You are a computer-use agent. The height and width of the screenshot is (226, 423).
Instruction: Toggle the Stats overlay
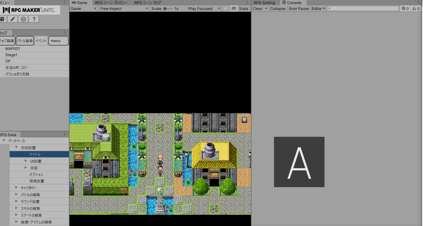click(243, 9)
